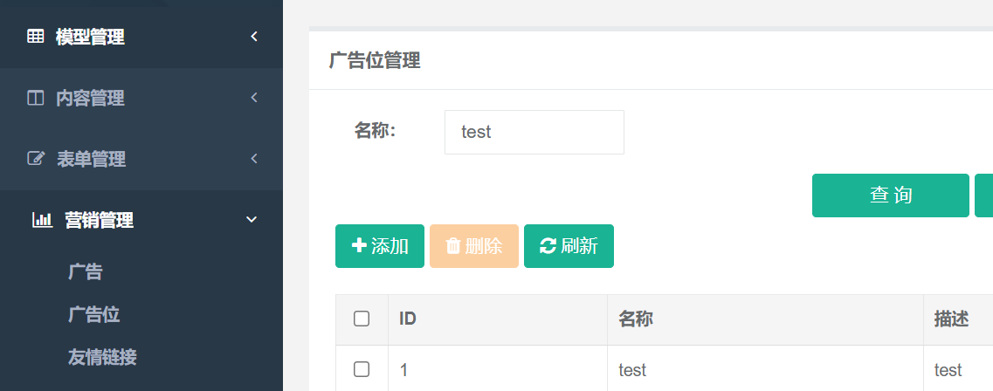Viewport: 993px width, 391px height.
Task: Click the bar chart icon beside 营销管理
Action: click(43, 220)
